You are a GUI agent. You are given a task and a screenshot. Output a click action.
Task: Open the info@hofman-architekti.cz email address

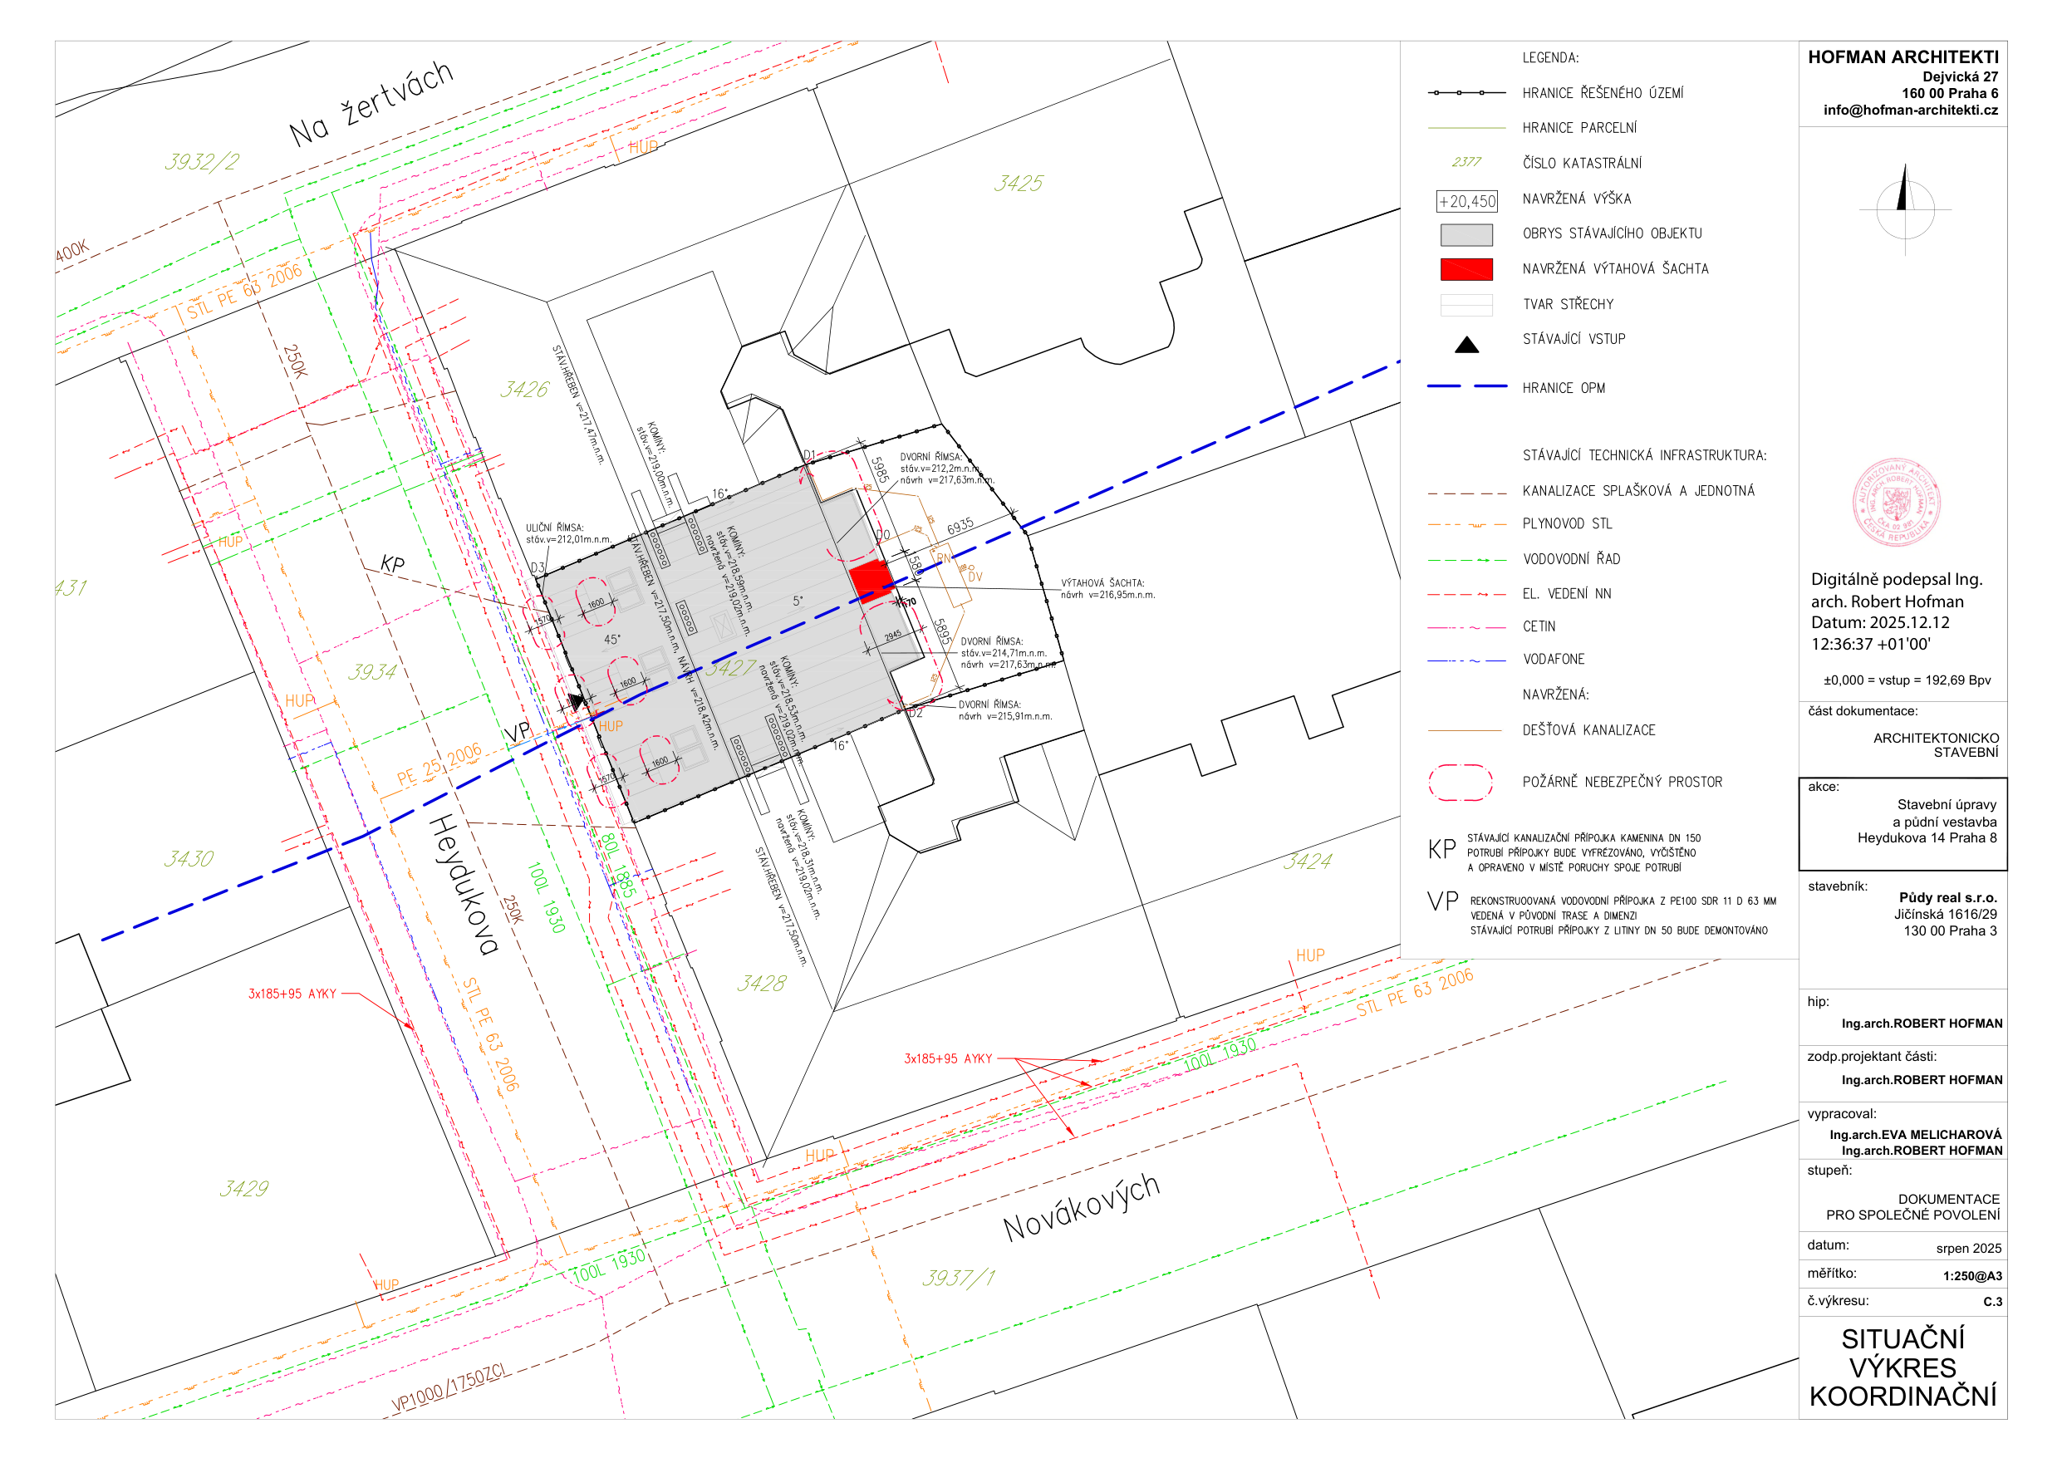(x=1910, y=110)
